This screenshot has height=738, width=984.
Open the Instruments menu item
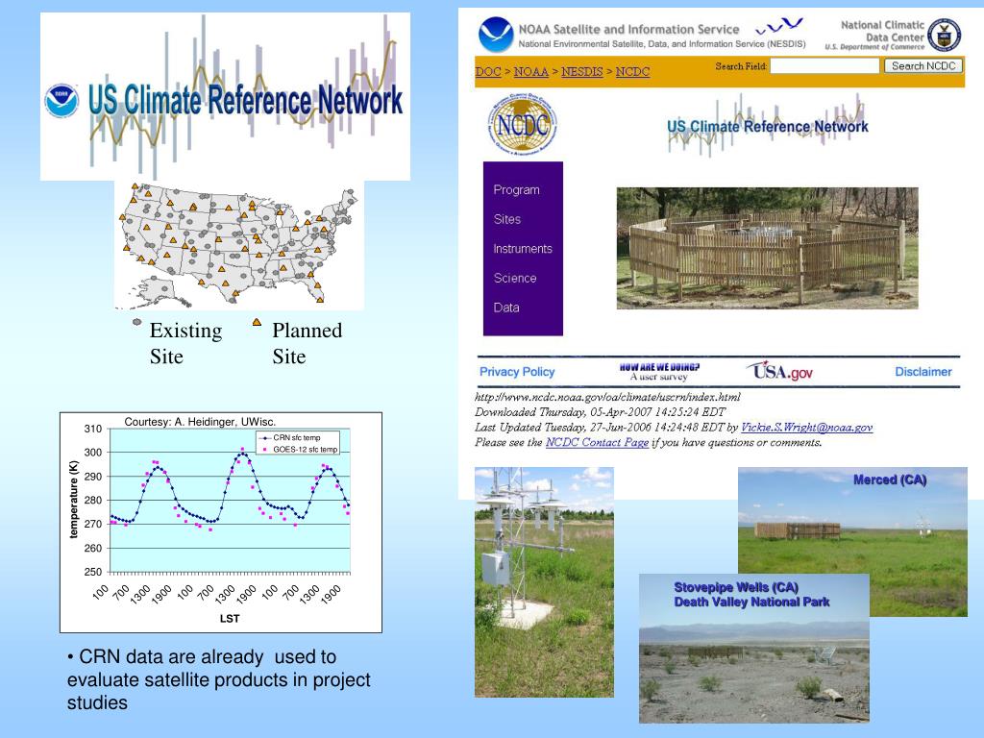click(523, 249)
